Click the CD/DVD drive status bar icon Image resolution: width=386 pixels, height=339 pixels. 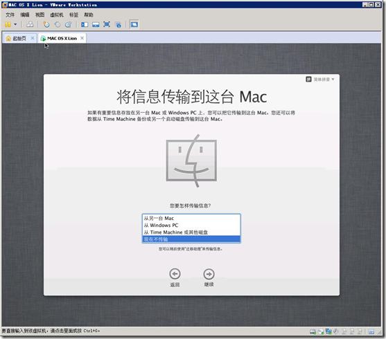click(x=321, y=331)
